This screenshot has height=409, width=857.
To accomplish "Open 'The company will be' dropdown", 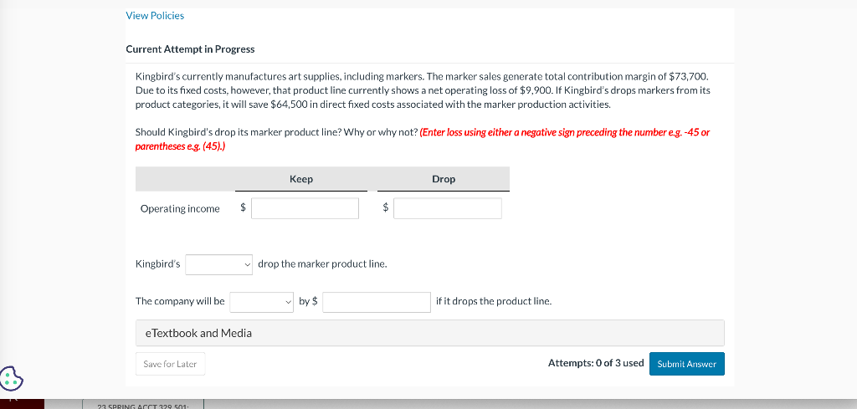I will pos(262,301).
